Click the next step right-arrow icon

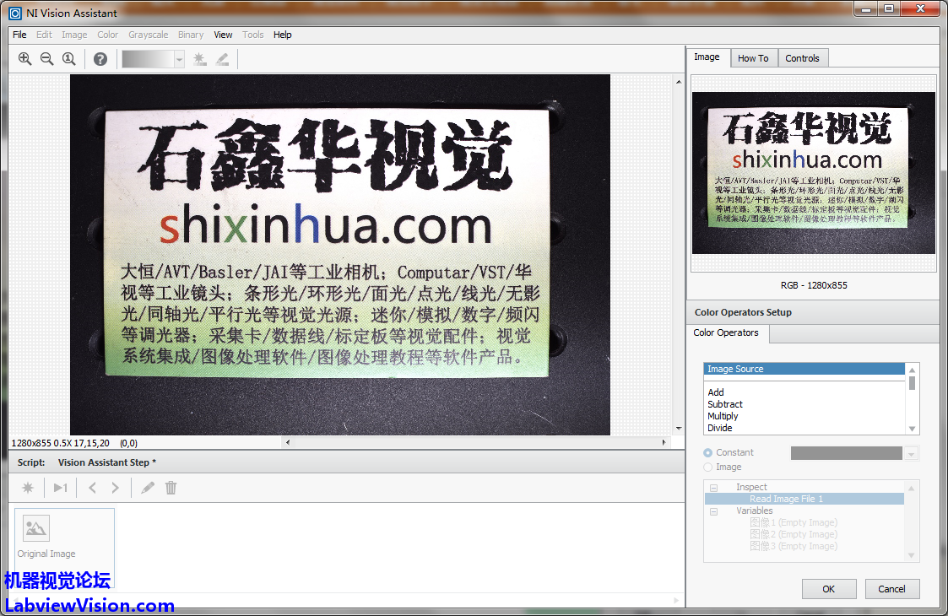(x=116, y=488)
